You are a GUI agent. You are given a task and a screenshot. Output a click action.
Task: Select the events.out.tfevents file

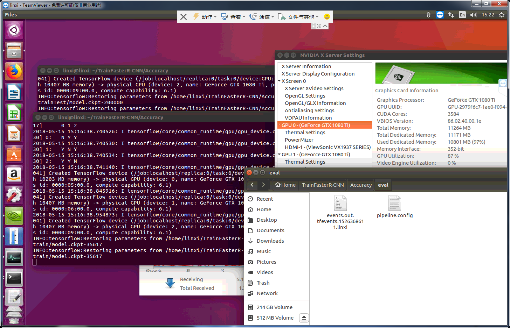point(340,213)
